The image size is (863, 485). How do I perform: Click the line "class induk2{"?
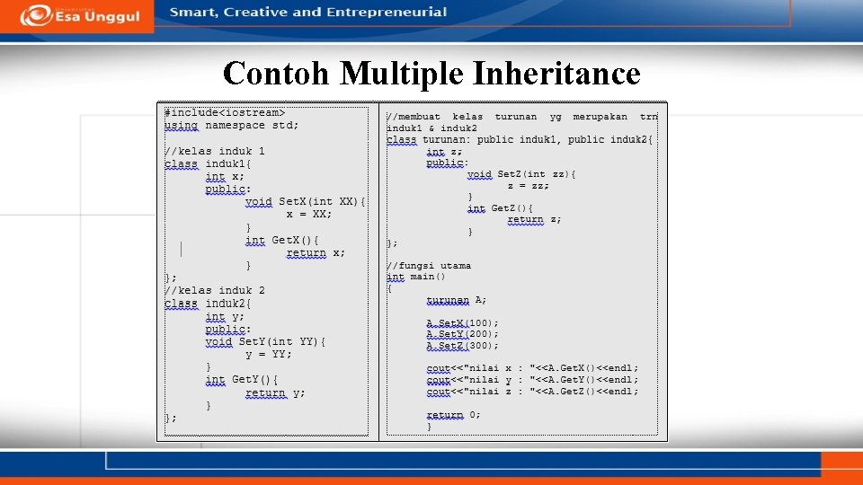208,304
